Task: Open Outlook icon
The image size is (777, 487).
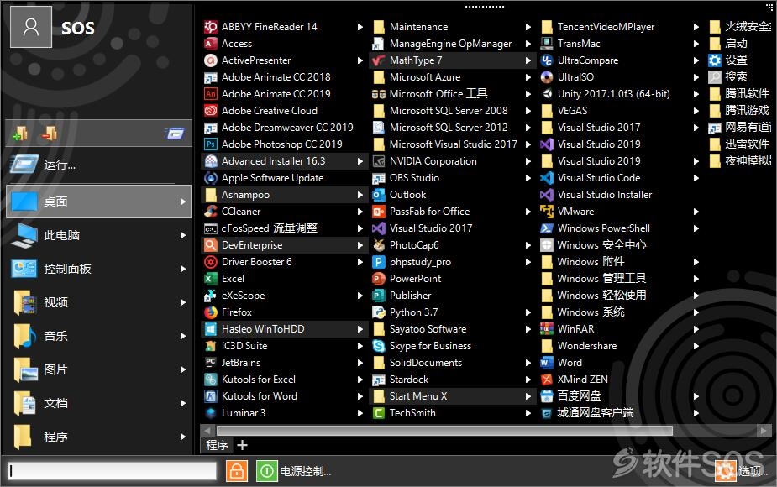Action: point(379,195)
